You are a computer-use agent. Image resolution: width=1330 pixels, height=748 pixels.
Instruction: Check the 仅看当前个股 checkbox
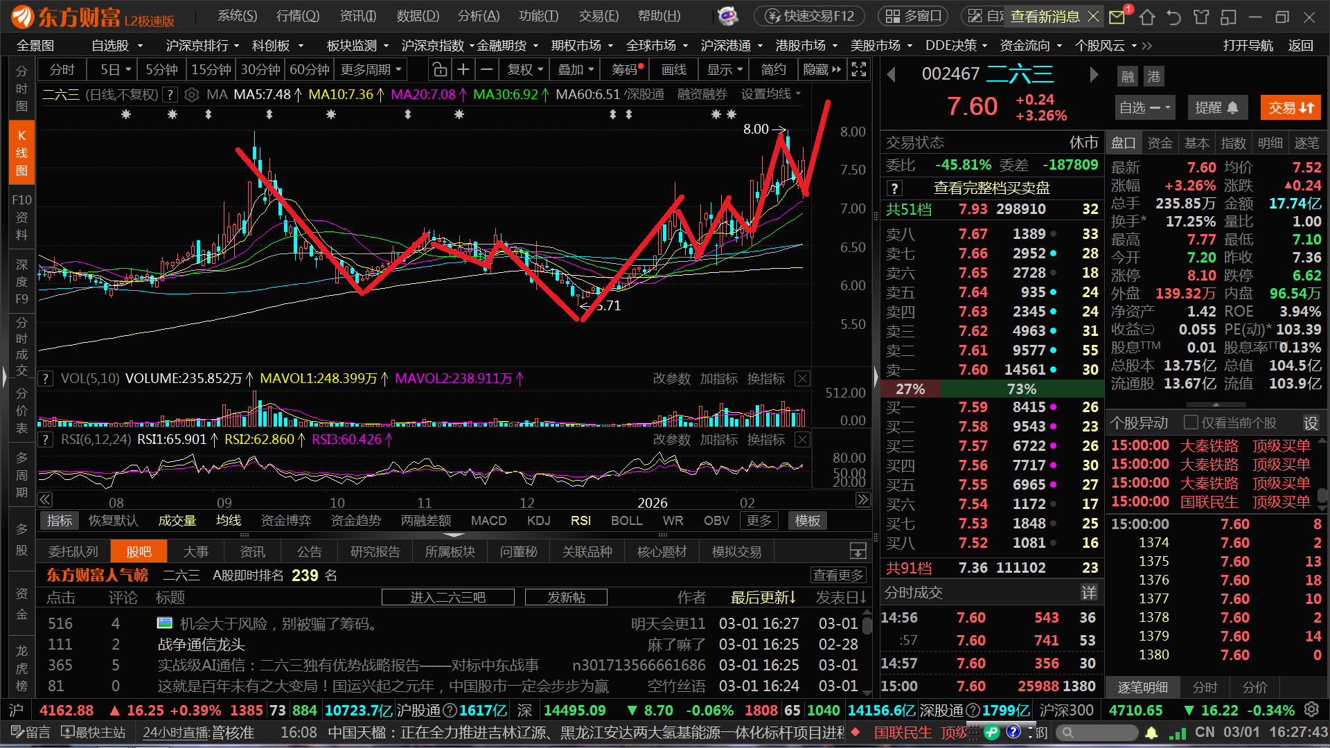point(1191,422)
